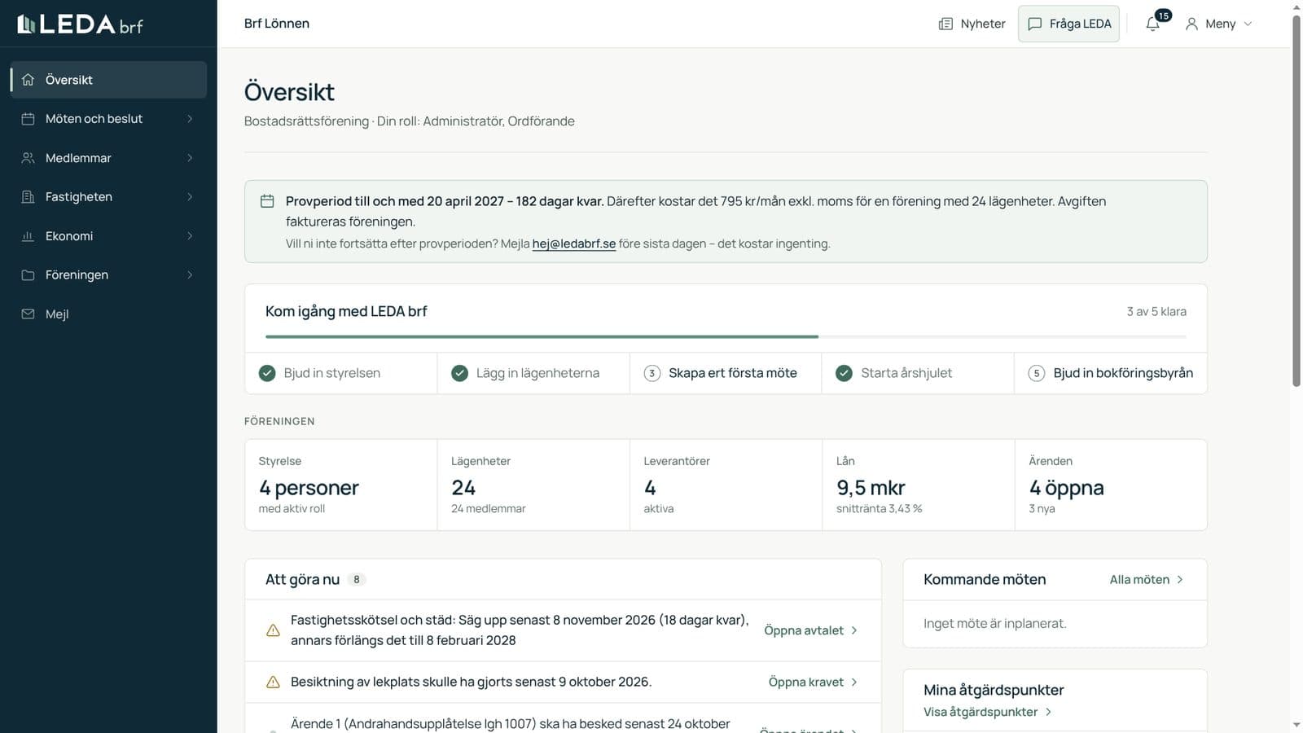The width and height of the screenshot is (1303, 733).
Task: Click the home icon beside Översikt
Action: click(28, 80)
